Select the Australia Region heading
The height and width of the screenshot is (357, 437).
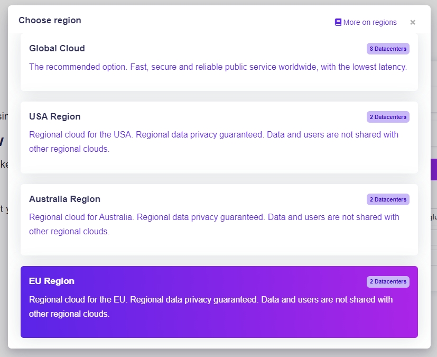[x=64, y=199]
